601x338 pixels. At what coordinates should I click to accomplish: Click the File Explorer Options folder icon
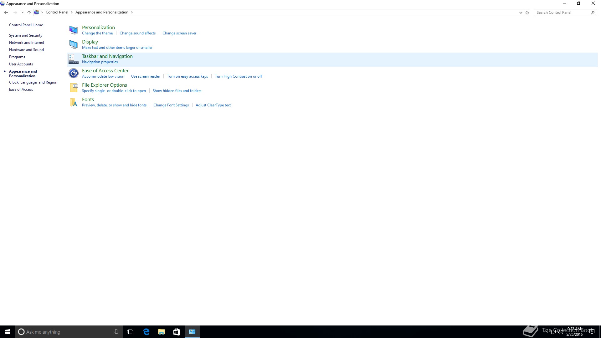pos(74,88)
